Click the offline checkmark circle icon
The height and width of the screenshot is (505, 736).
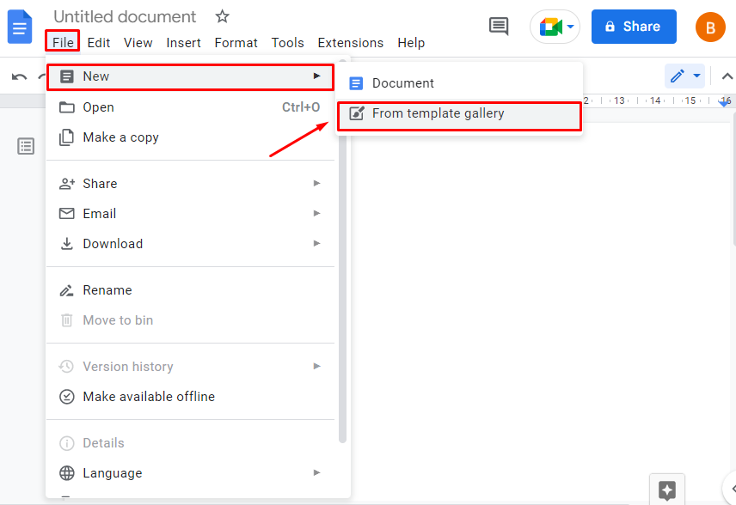(67, 397)
